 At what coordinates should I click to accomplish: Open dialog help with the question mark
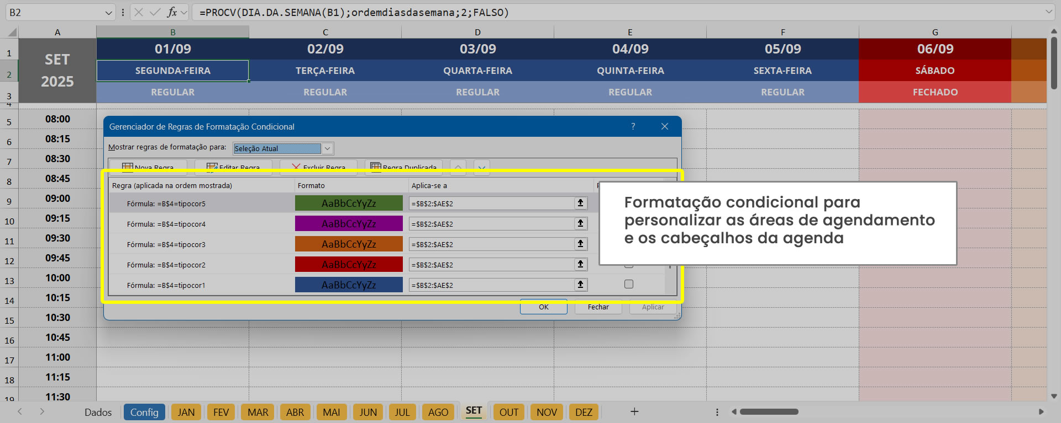click(633, 126)
